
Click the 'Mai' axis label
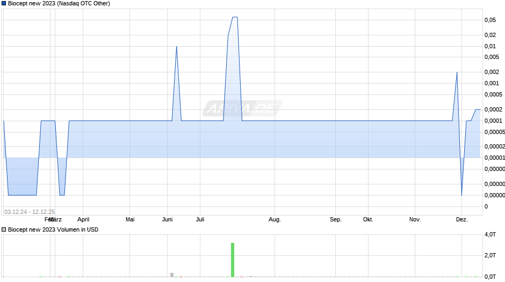(130, 220)
